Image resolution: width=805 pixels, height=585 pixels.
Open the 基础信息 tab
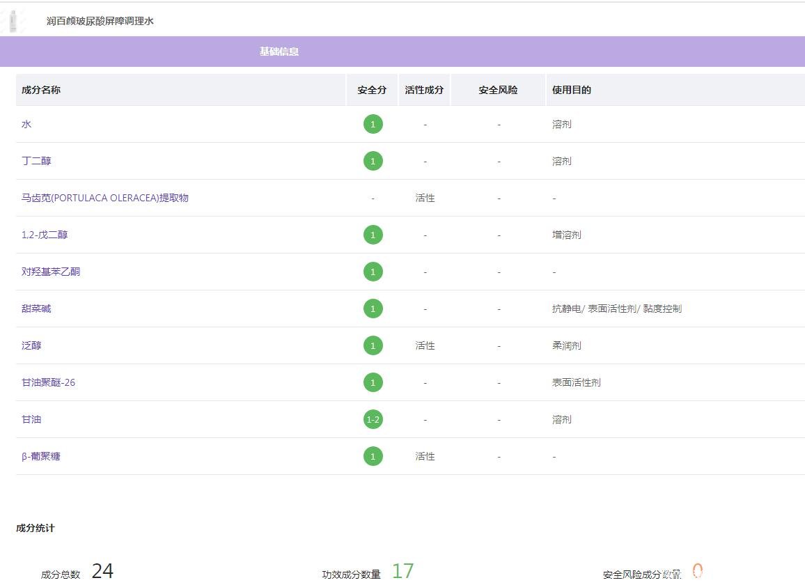(x=279, y=52)
